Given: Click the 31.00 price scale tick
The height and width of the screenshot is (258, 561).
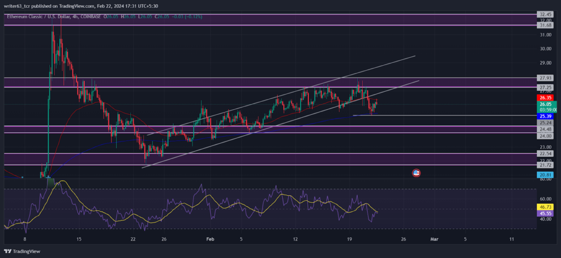Looking at the screenshot, I should click(x=545, y=34).
